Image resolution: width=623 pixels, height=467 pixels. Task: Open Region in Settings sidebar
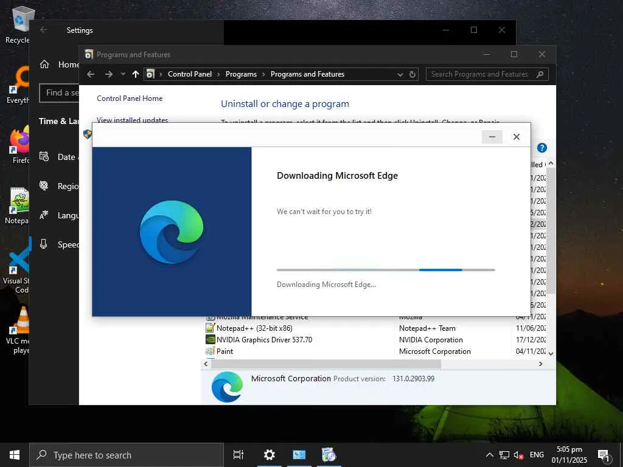(x=59, y=186)
